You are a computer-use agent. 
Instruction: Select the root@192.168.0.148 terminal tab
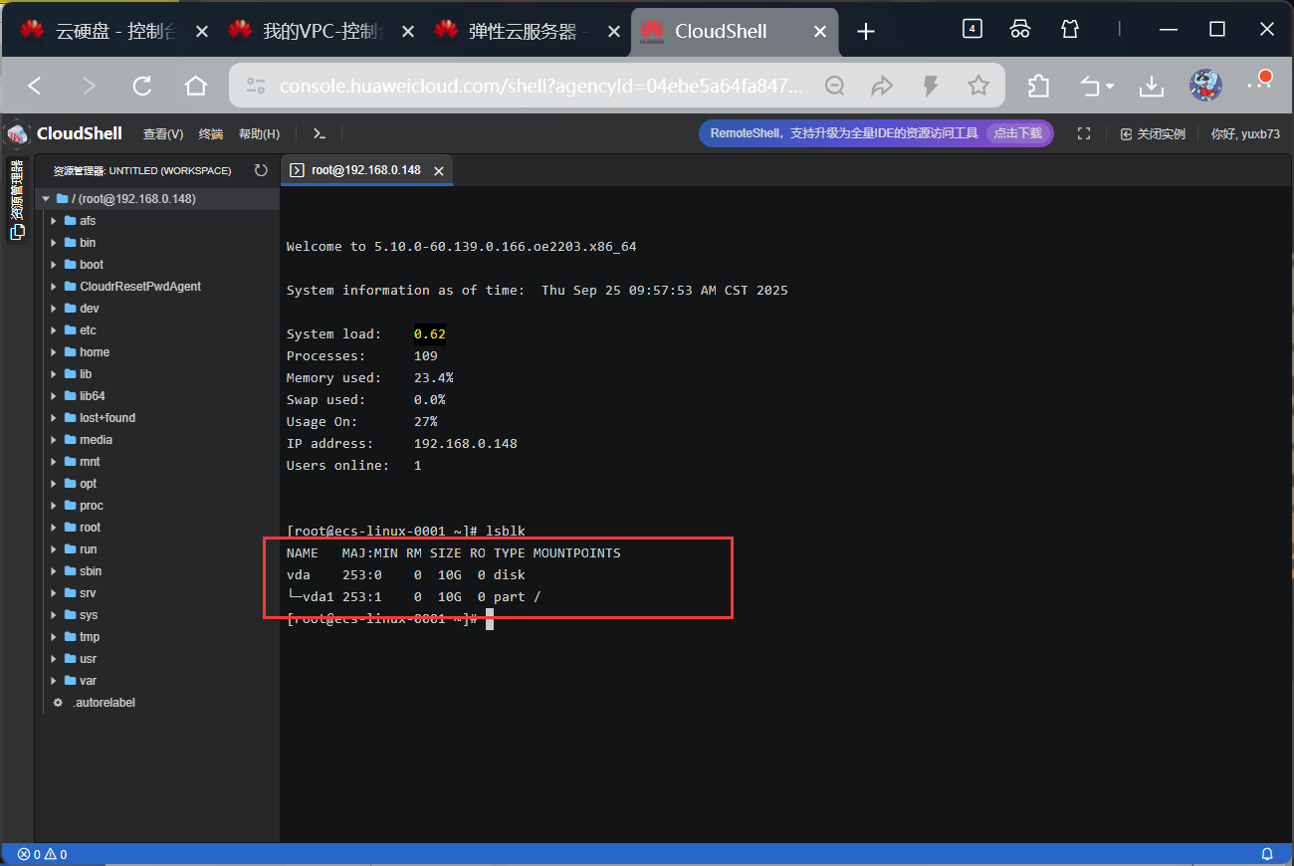coord(366,170)
